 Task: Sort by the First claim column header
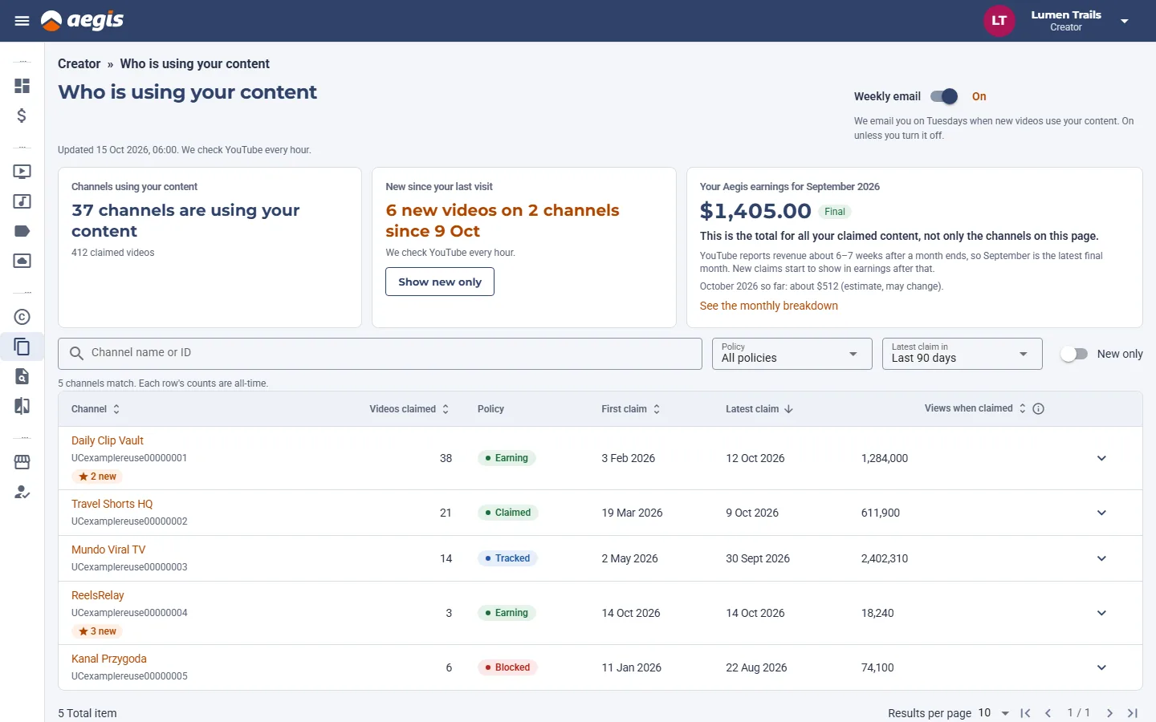[x=631, y=409]
